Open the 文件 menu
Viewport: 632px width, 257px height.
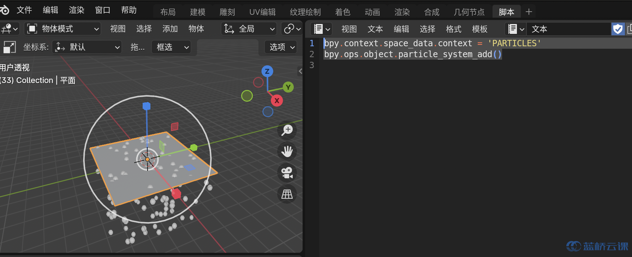[x=24, y=10]
